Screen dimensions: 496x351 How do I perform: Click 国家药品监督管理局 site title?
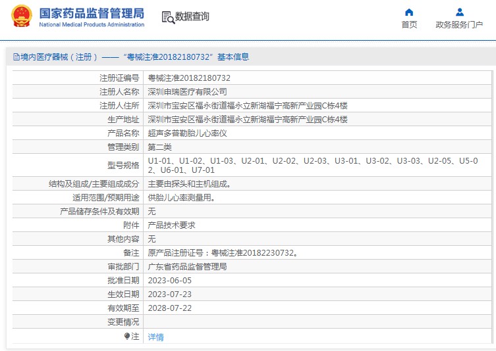pyautogui.click(x=92, y=13)
